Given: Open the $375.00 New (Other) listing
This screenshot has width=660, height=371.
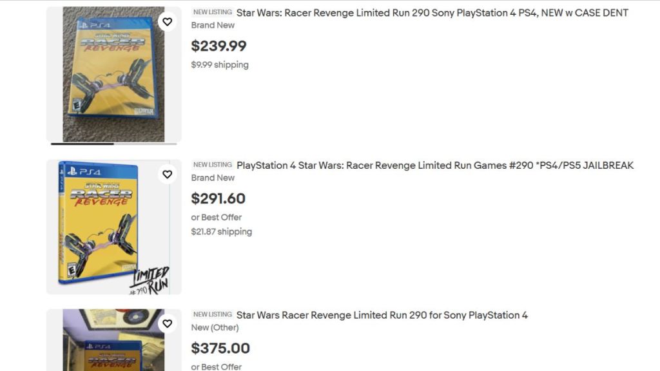Looking at the screenshot, I should coord(382,315).
